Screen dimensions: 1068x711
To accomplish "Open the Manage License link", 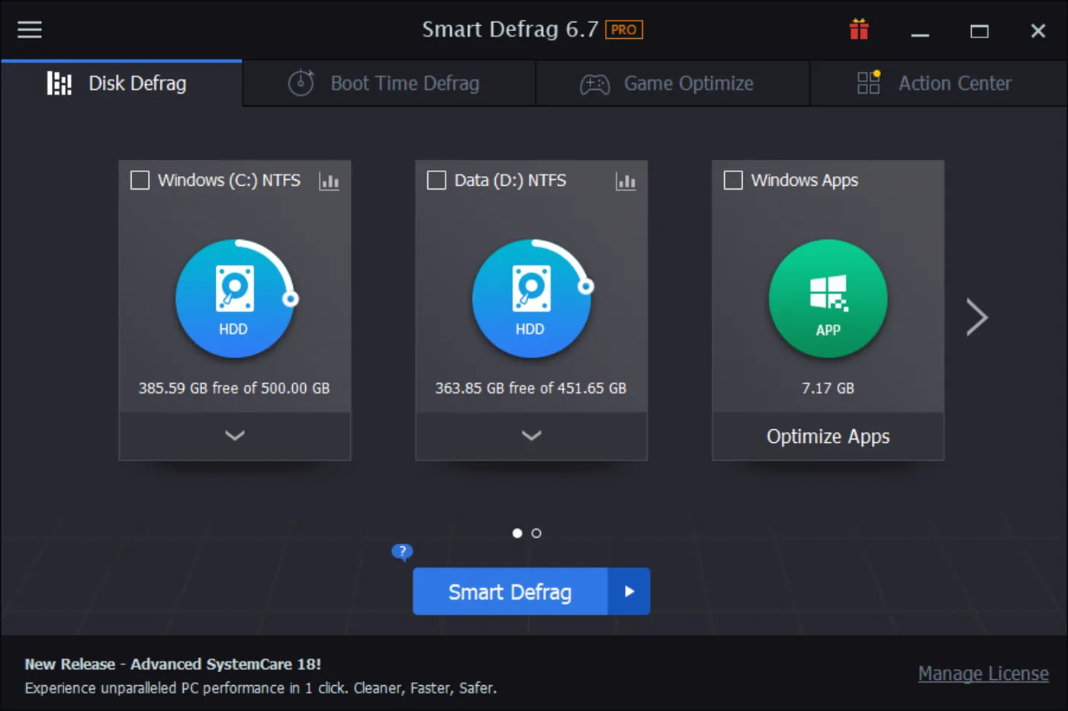I will click(x=983, y=674).
